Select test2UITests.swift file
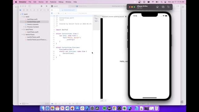The width and height of the screenshot is (199, 112). [x=34, y=37]
